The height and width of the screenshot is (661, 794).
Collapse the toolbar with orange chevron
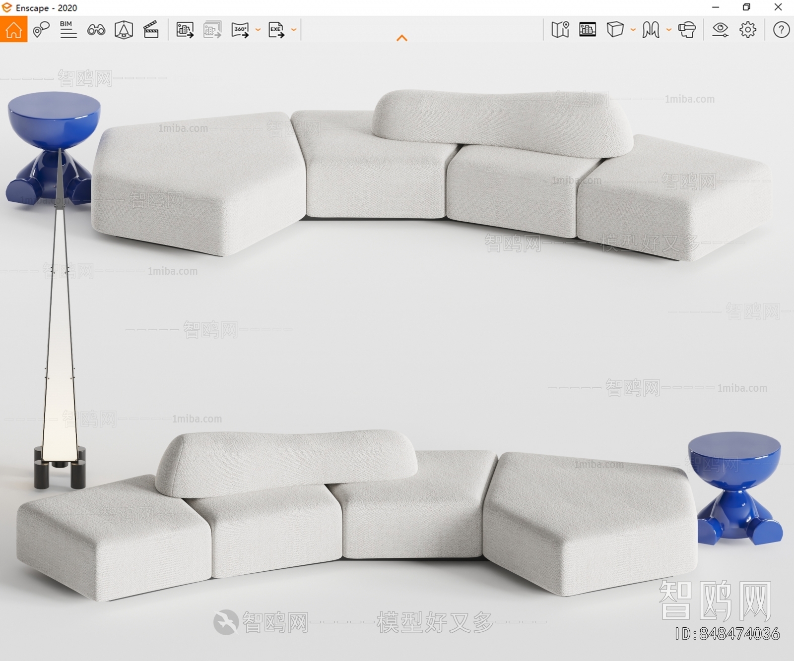click(402, 38)
